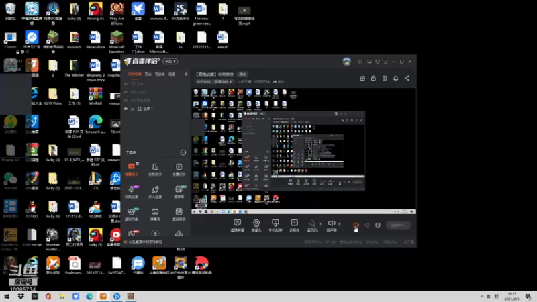537x302 pixels.
Task: Click the taskbar clock
Action: click(x=511, y=297)
